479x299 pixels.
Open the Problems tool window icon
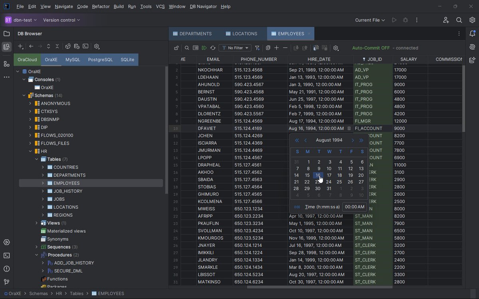point(6,269)
